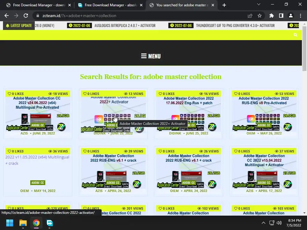The height and width of the screenshot is (230, 307).
Task: Open the Chrome profile menu
Action: 291,16
